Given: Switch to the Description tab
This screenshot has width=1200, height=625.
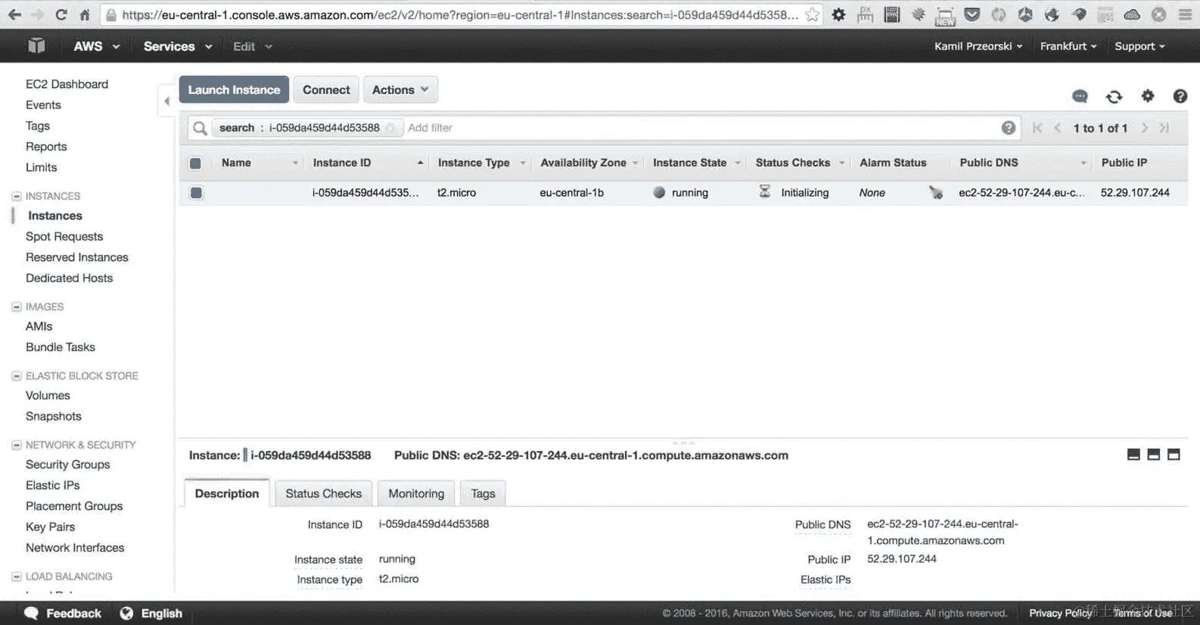Looking at the screenshot, I should pyautogui.click(x=227, y=493).
